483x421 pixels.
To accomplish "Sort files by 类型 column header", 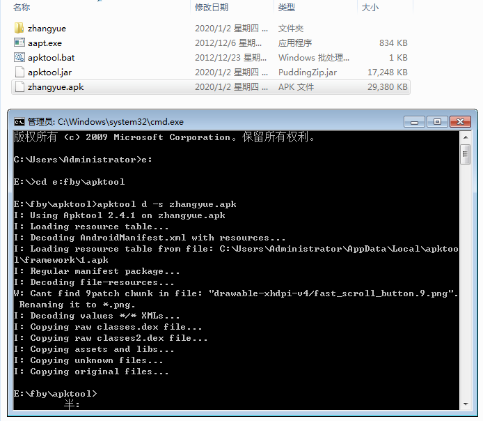I will click(287, 8).
